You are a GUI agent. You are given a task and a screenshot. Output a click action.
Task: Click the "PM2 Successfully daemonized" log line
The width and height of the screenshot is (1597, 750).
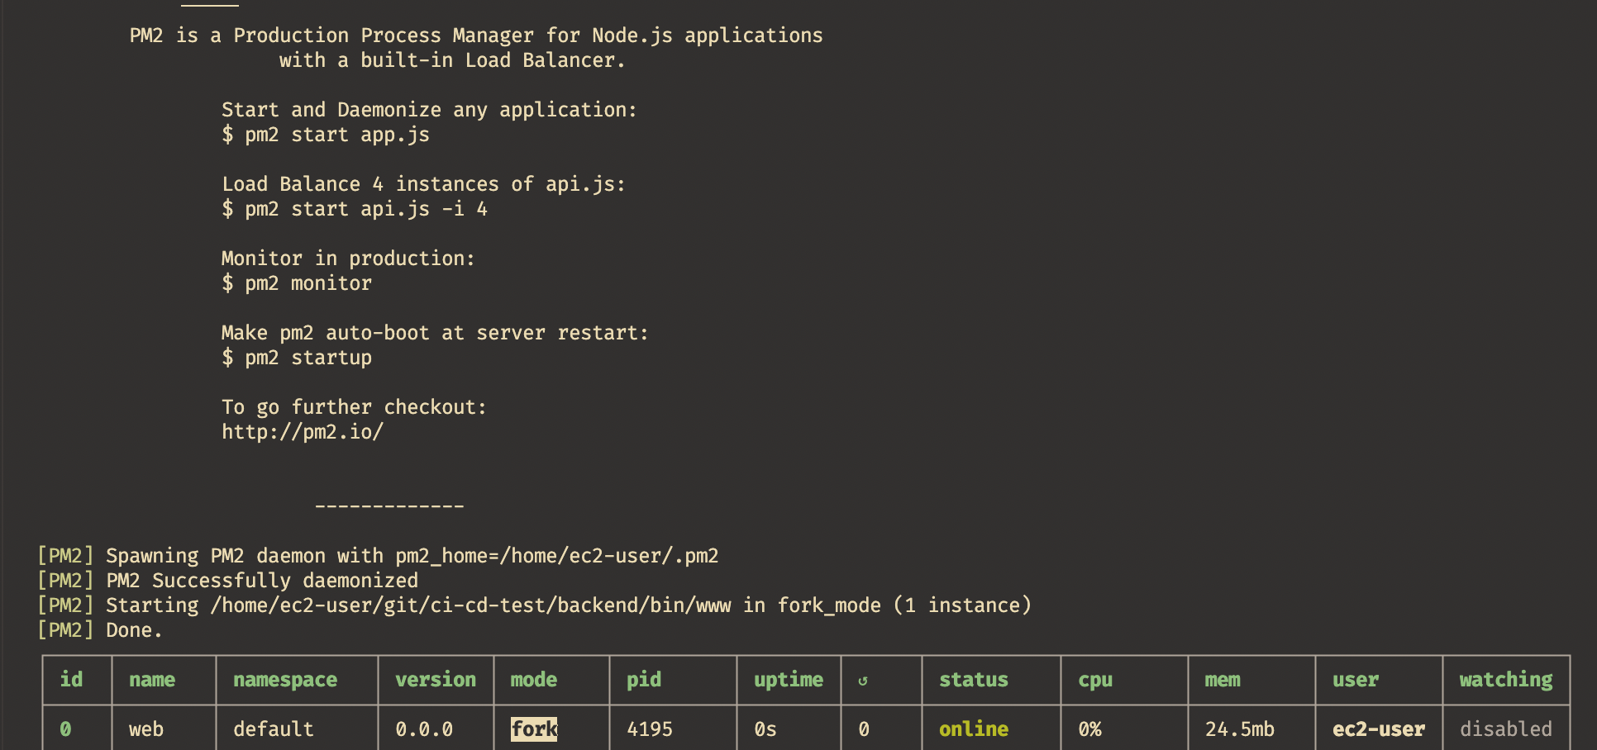227,581
